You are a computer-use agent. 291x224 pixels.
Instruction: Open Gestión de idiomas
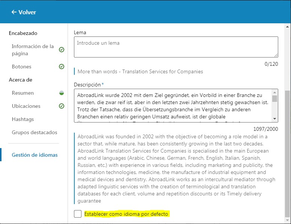click(x=35, y=155)
